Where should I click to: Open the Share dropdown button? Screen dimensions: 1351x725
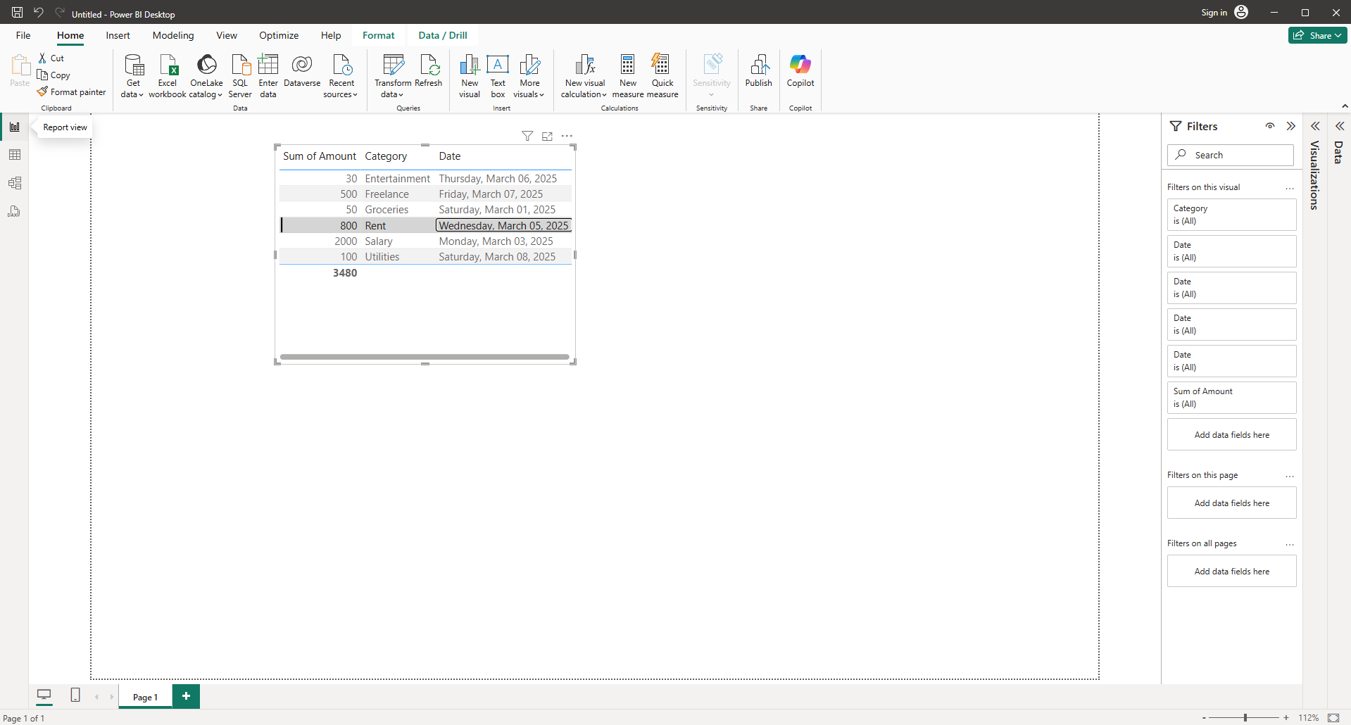(x=1317, y=35)
